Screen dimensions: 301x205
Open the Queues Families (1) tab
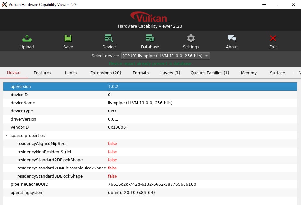(210, 73)
